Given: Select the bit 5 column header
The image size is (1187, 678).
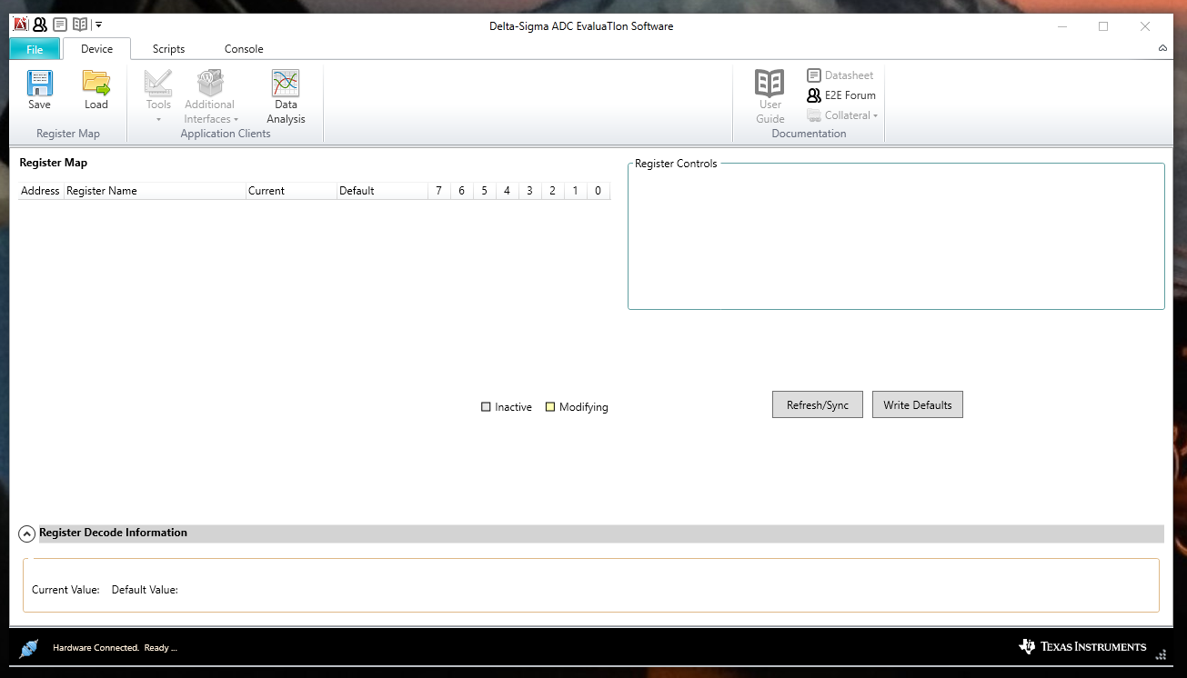Looking at the screenshot, I should (485, 191).
